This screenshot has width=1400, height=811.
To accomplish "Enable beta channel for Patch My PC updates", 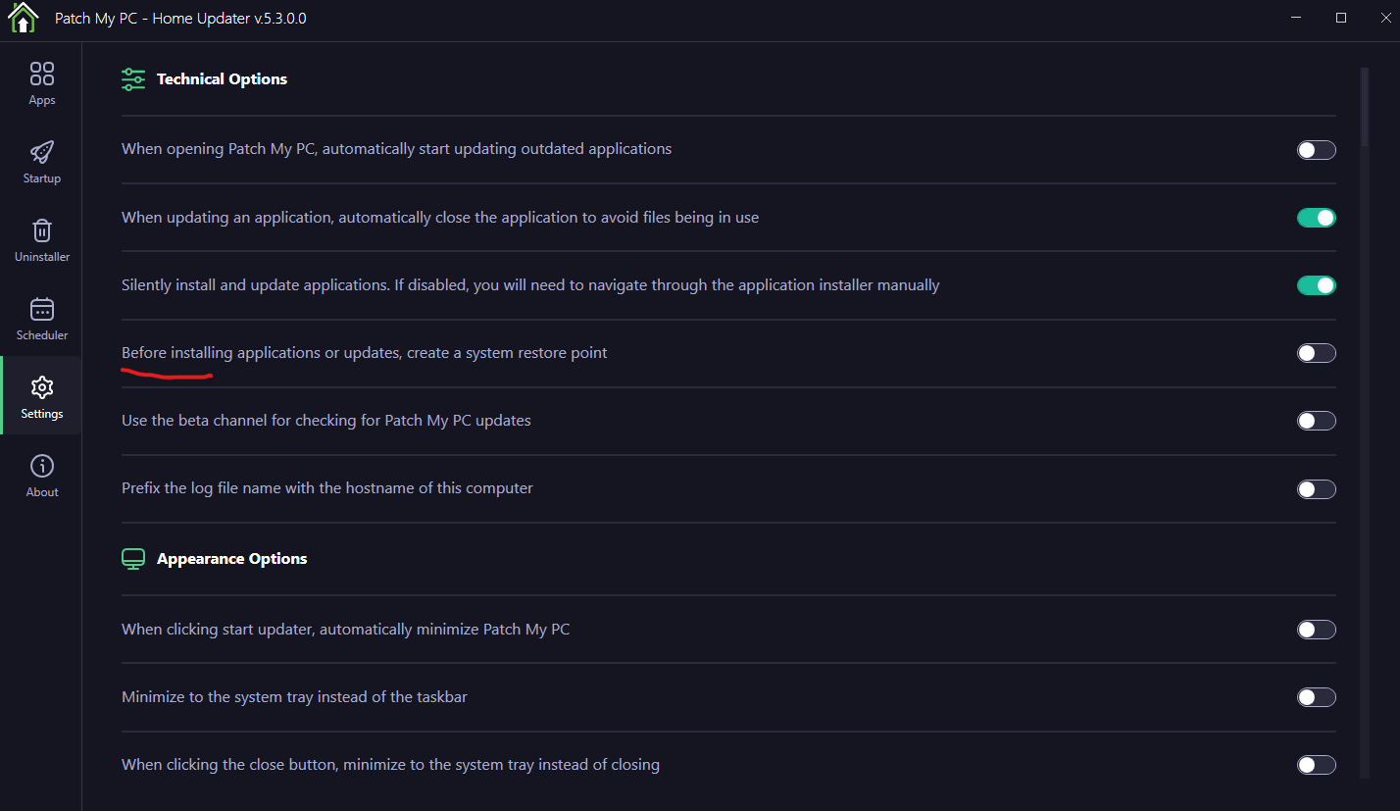I will click(x=1316, y=421).
